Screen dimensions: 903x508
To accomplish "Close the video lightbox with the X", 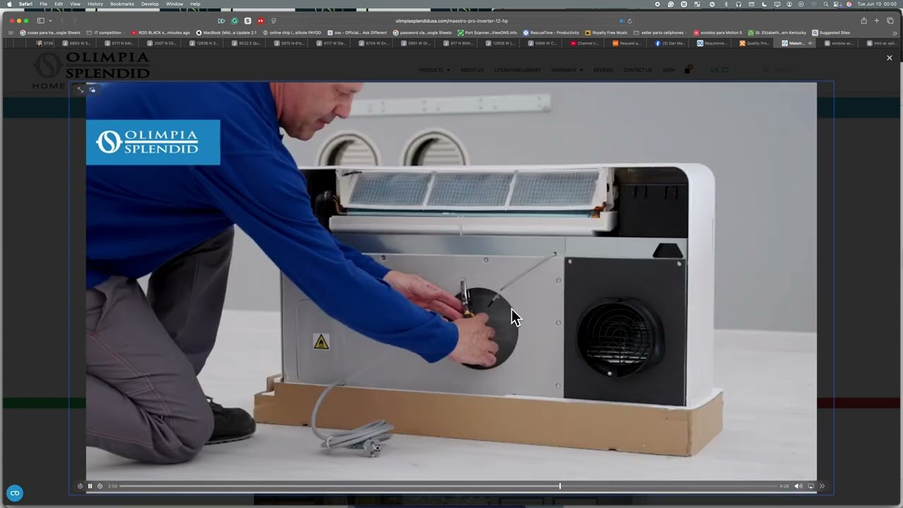I will pos(890,58).
